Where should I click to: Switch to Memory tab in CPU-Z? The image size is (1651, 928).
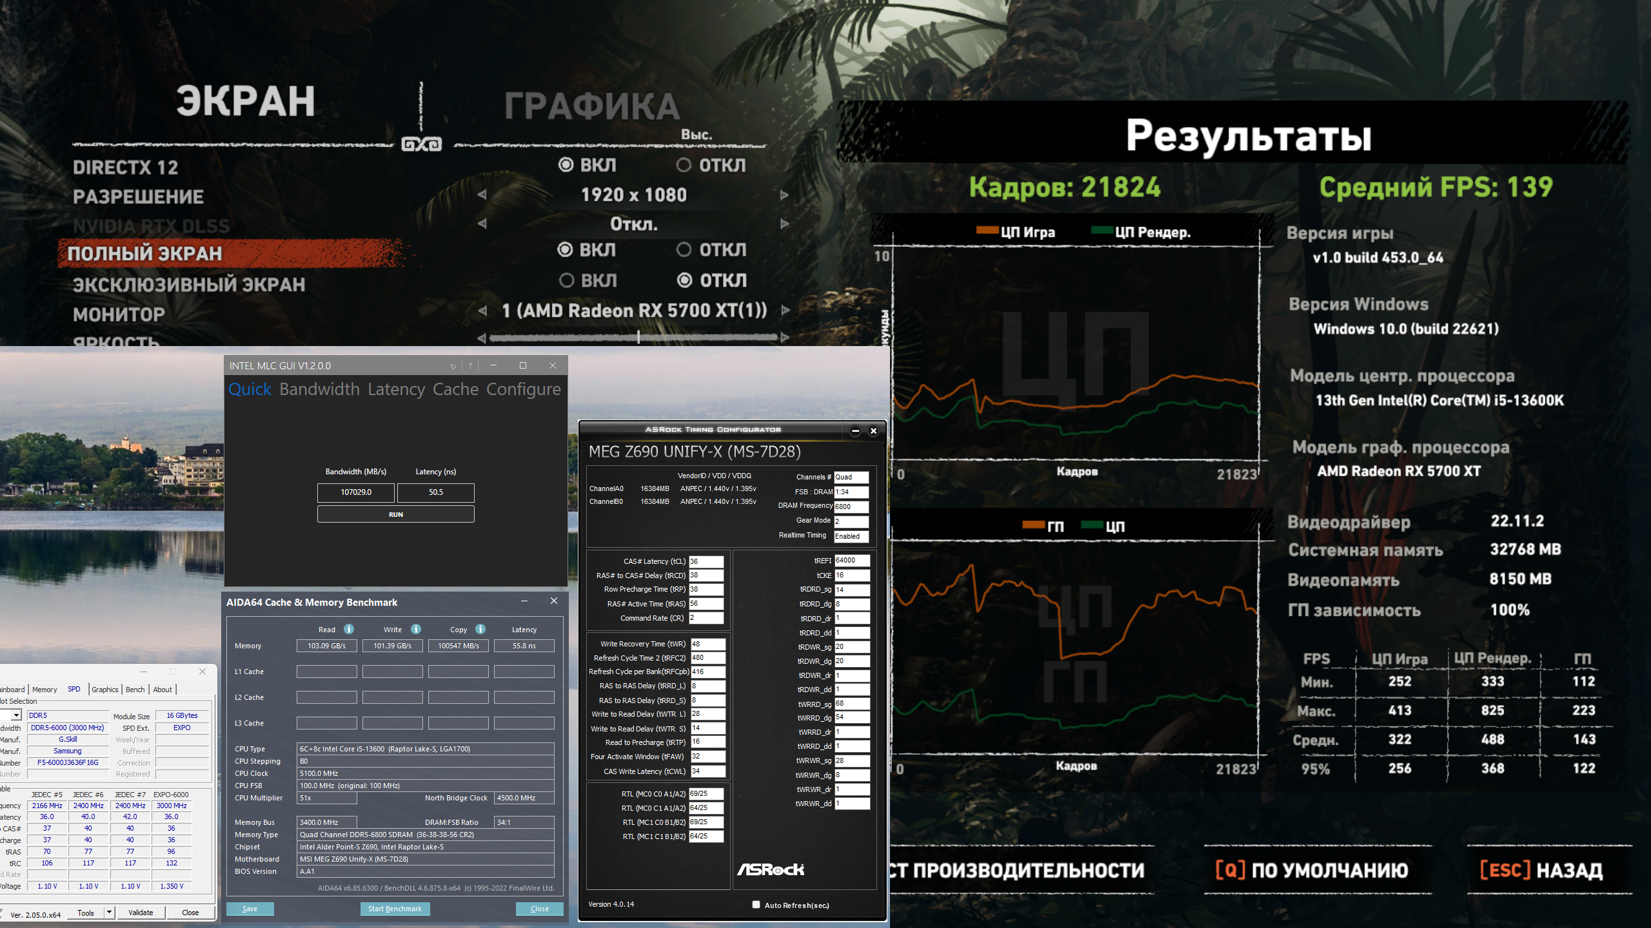click(x=44, y=689)
